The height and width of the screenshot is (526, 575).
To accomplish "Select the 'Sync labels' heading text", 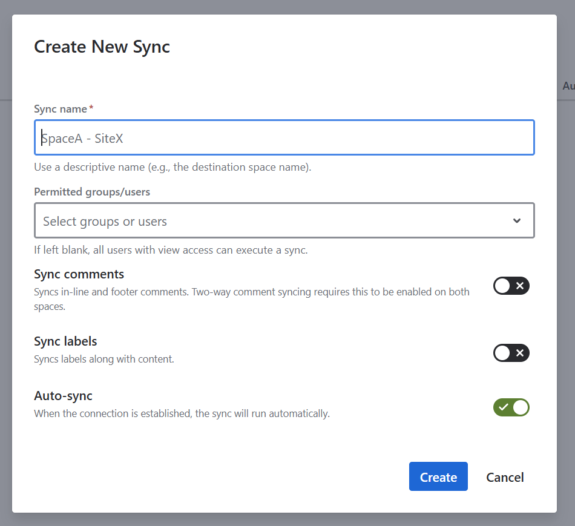I will click(65, 341).
